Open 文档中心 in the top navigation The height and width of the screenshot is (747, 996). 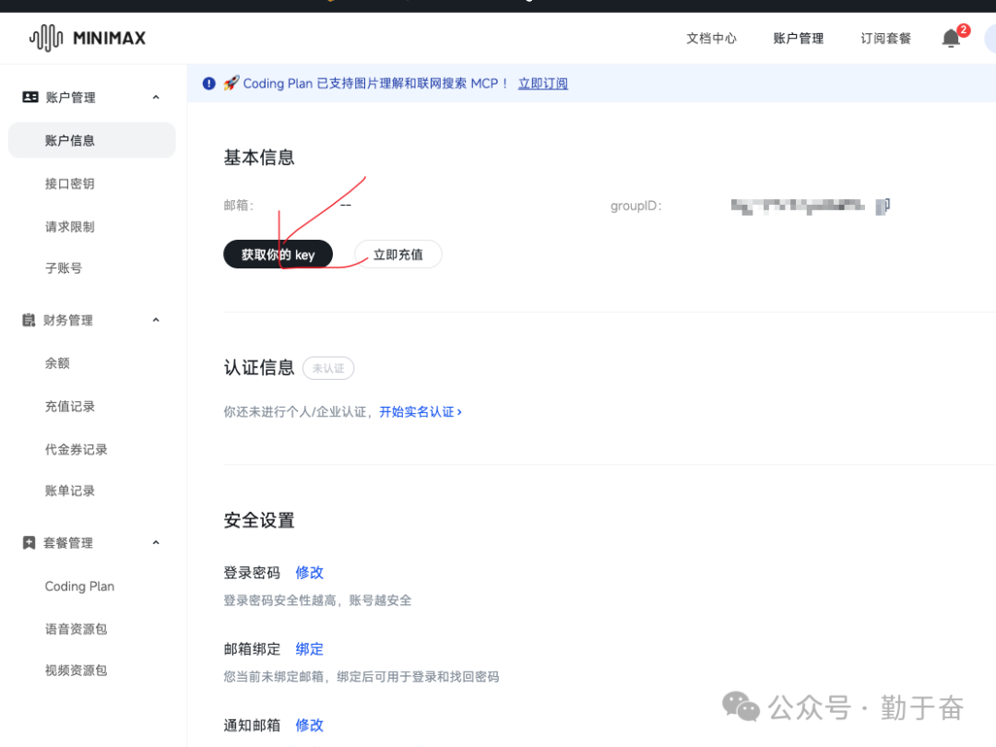pos(711,39)
